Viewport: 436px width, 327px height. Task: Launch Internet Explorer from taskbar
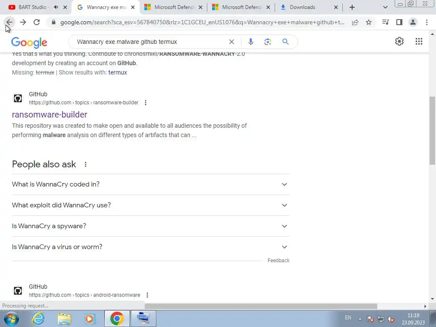point(38,318)
